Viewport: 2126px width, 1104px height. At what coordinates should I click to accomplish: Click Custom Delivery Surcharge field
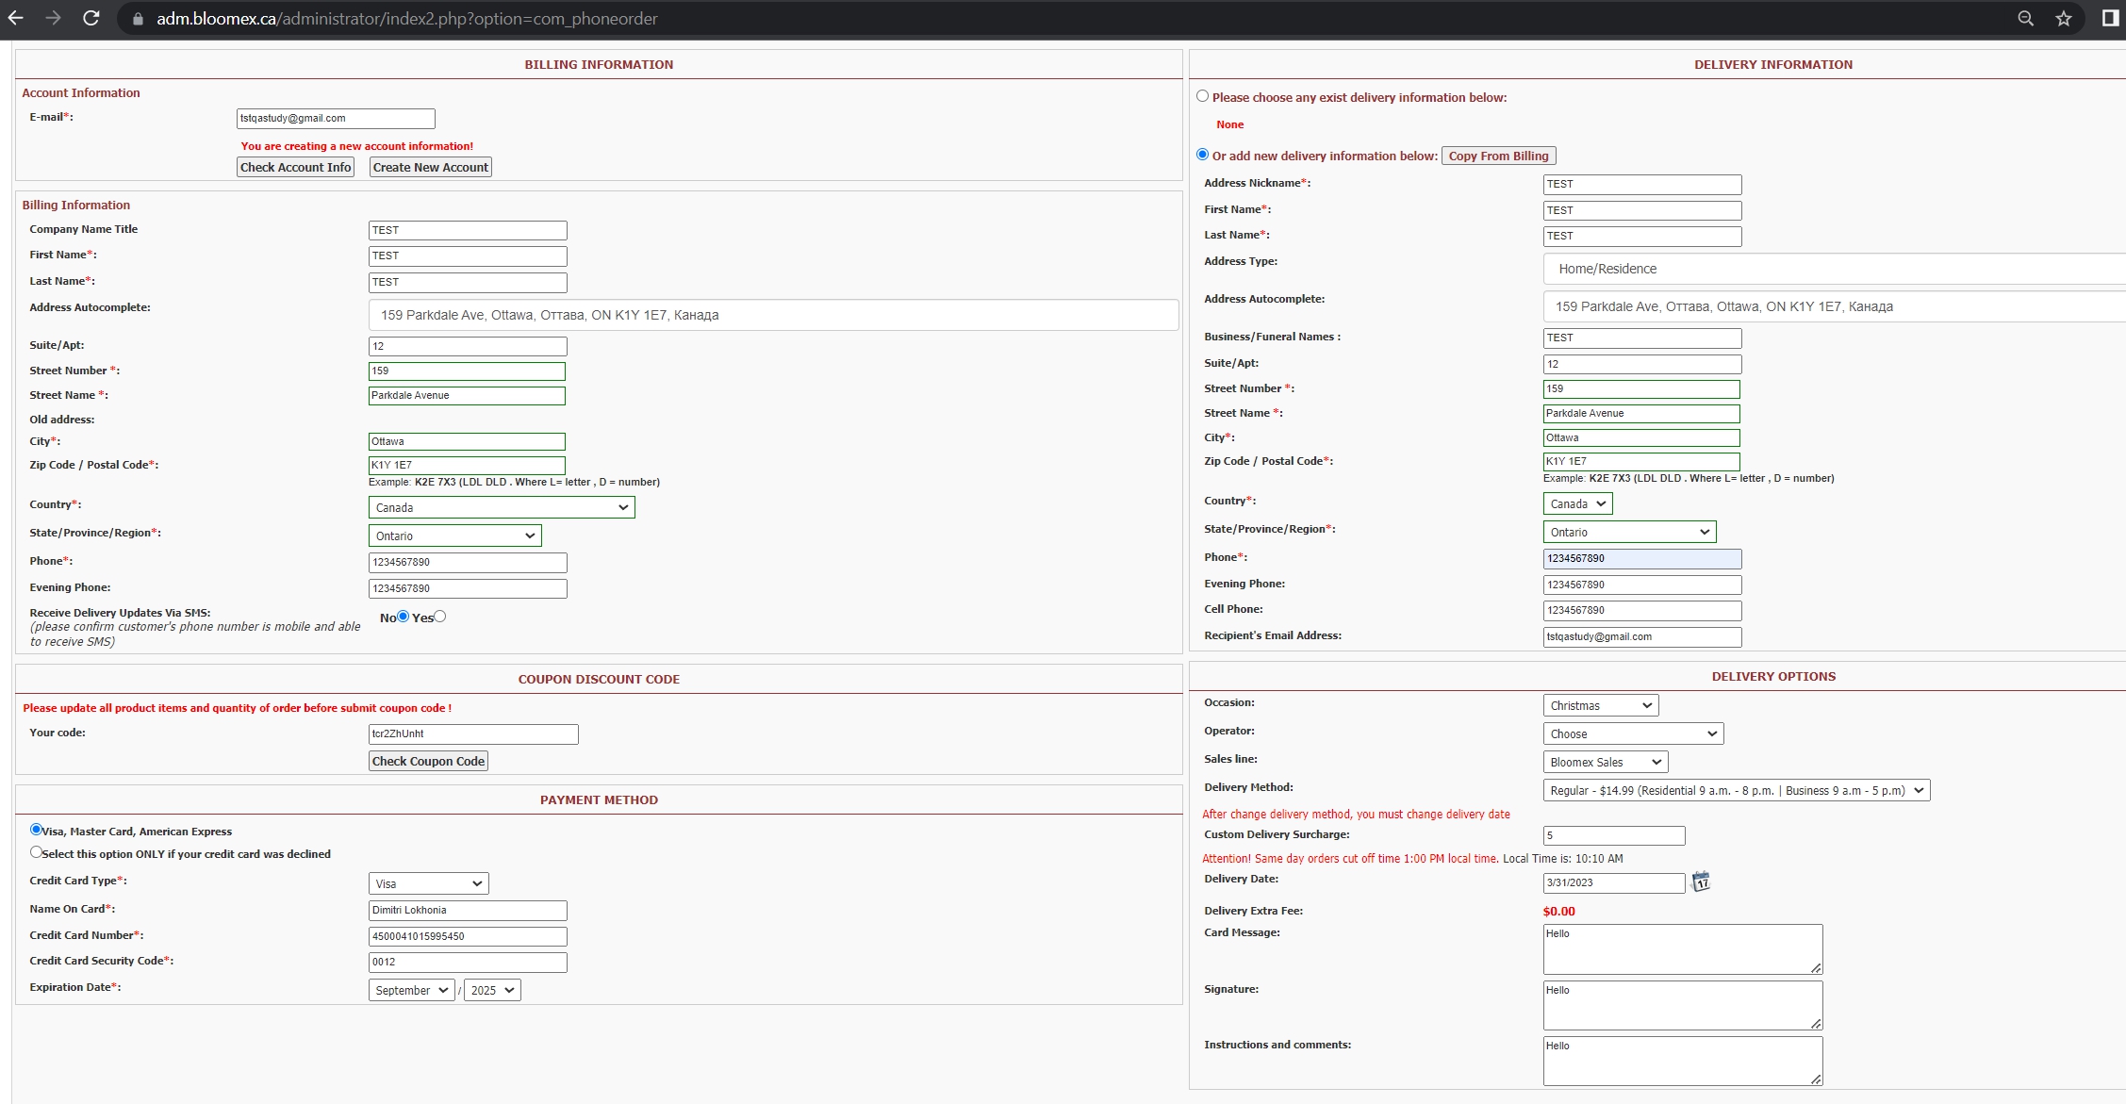(1614, 835)
